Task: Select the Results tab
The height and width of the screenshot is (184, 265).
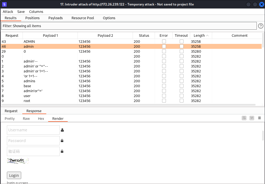Action: (11, 18)
